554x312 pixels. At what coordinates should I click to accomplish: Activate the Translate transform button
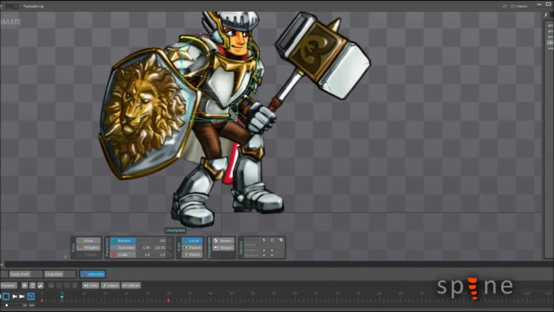click(x=122, y=248)
